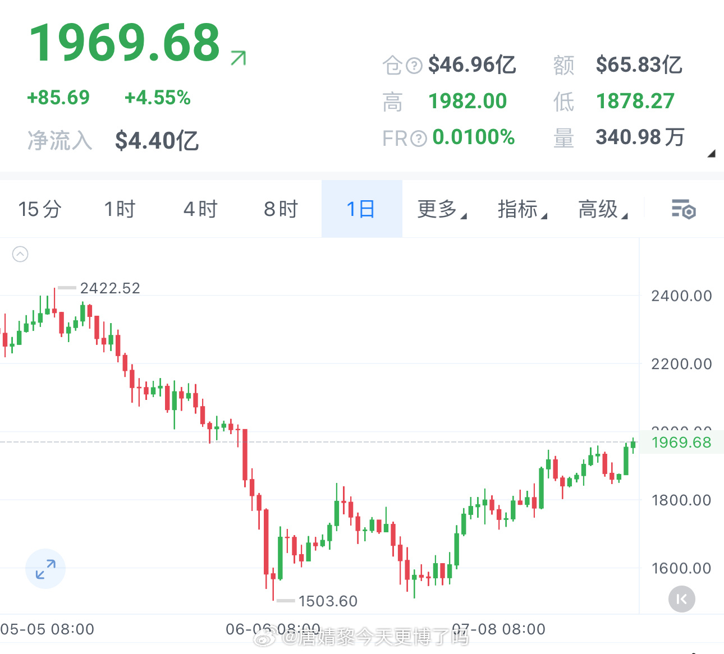Switch to the 8时 timeframe
This screenshot has width=724, height=654.
pos(281,209)
